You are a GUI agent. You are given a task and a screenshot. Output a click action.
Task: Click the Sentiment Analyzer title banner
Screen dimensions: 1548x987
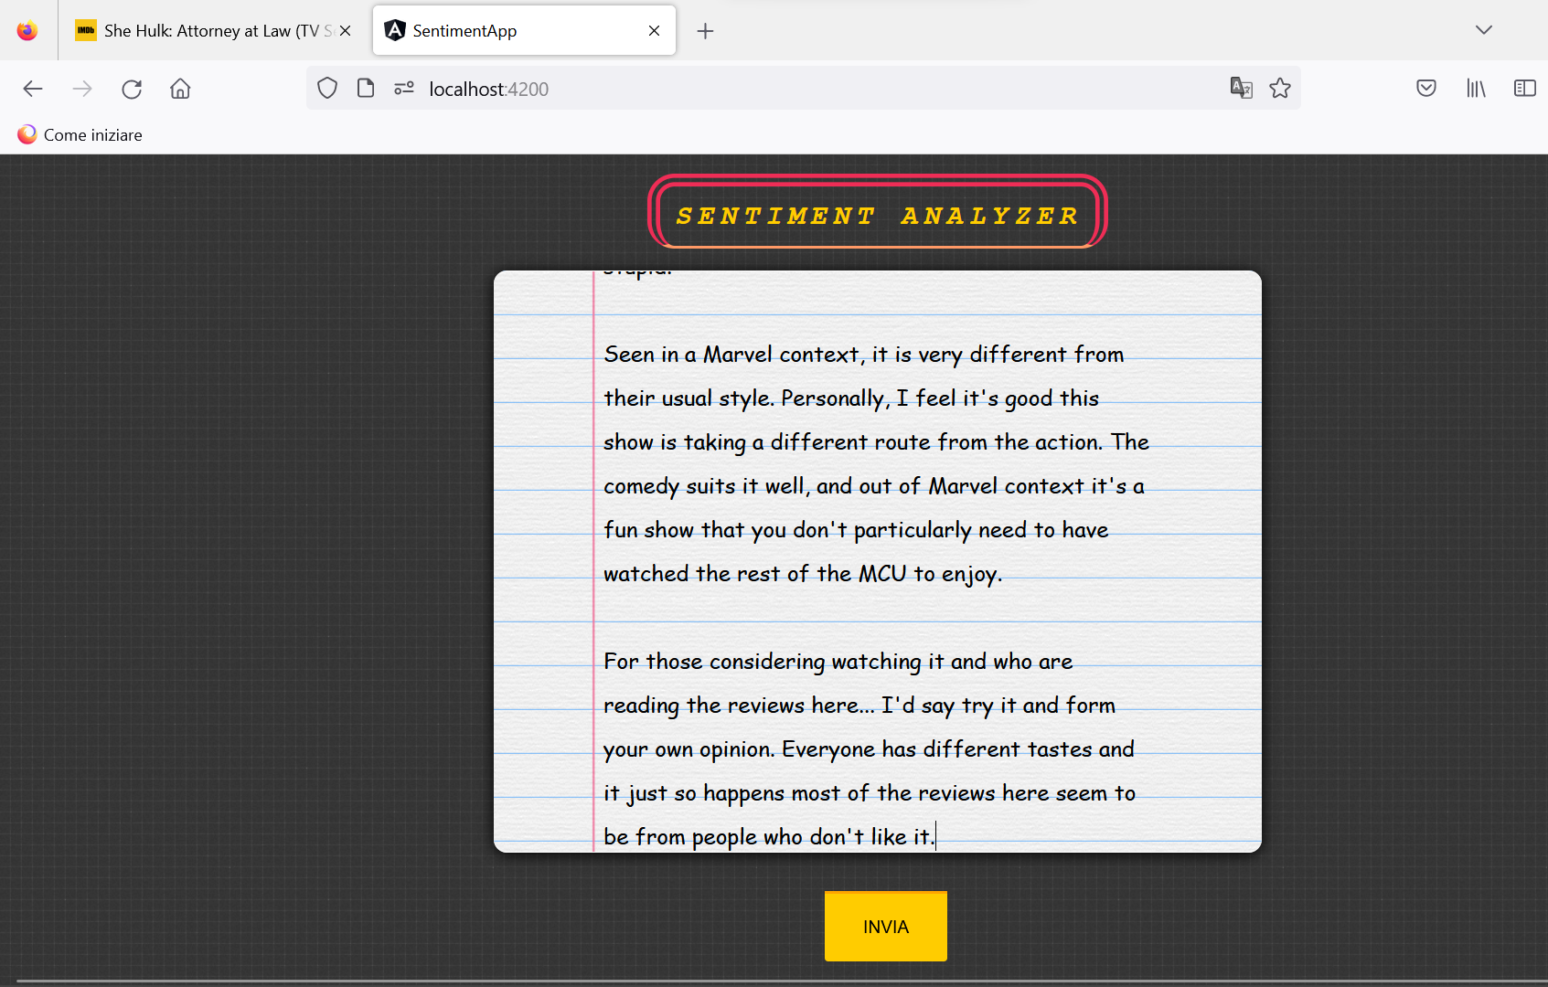[x=878, y=211]
